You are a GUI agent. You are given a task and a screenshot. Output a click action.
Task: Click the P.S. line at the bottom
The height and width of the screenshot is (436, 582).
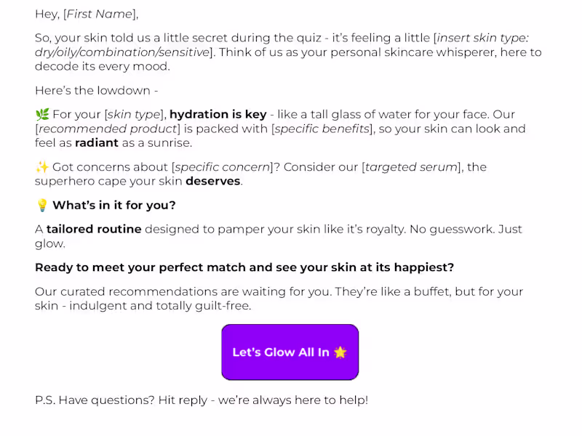201,400
